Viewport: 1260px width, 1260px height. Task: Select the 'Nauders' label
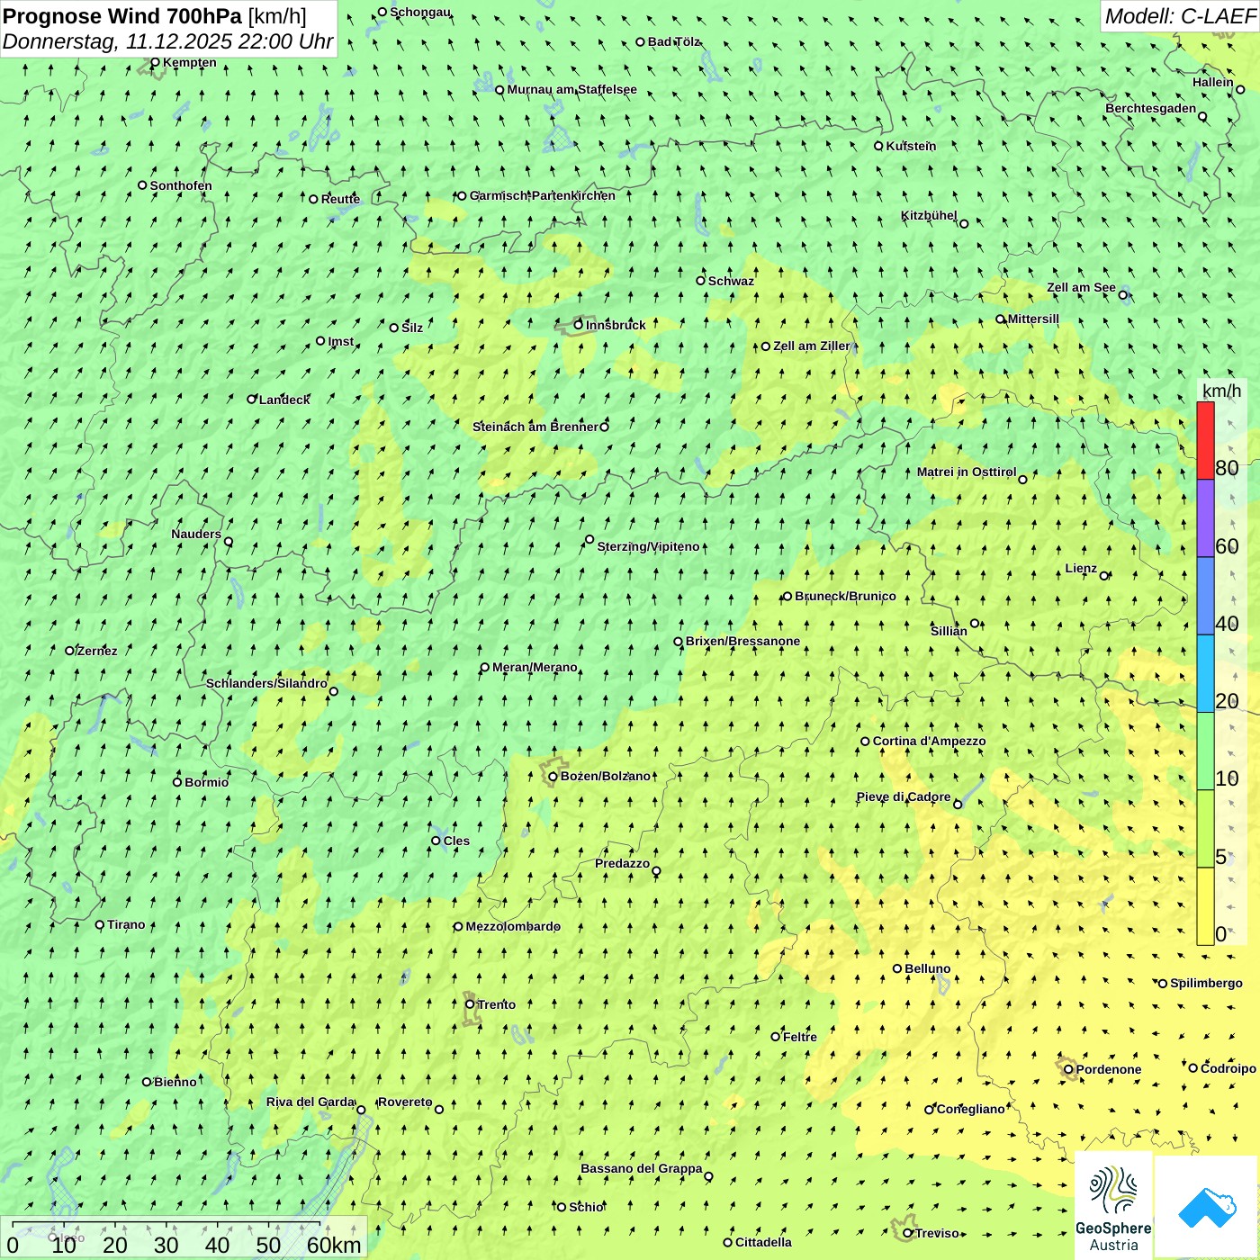pos(196,534)
